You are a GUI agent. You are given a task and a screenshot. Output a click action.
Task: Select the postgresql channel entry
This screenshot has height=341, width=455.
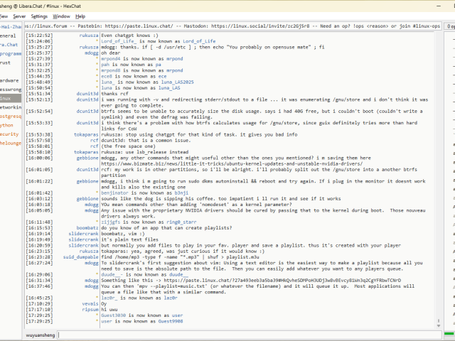coord(11,116)
